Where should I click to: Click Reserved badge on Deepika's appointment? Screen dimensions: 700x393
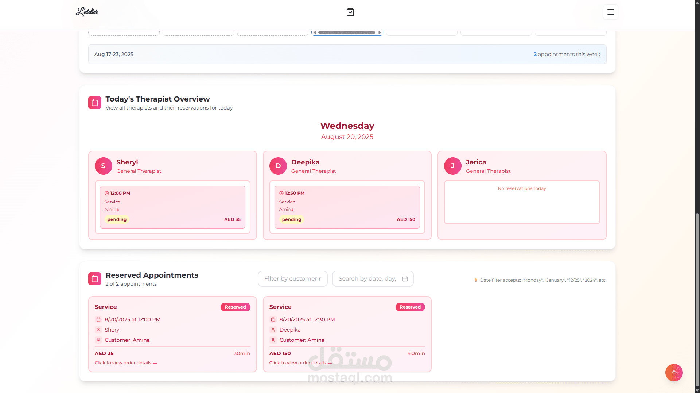[x=410, y=307]
